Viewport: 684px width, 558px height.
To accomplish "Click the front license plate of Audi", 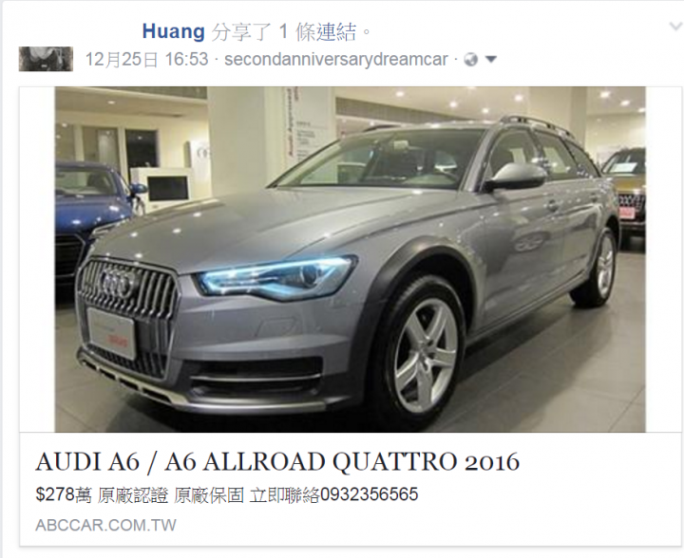I will 112,333.
